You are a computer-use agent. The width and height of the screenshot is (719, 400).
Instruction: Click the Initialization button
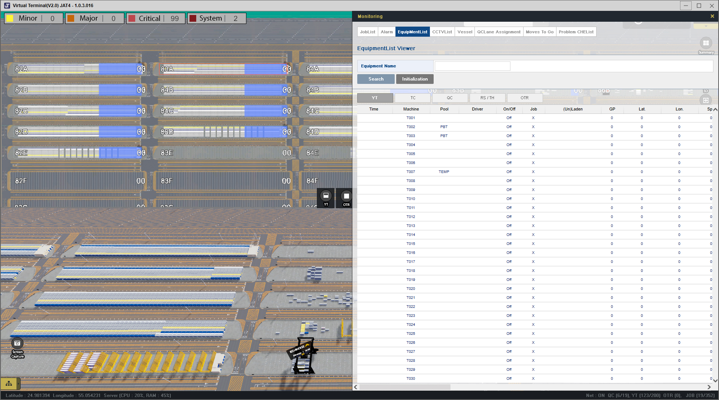(415, 79)
